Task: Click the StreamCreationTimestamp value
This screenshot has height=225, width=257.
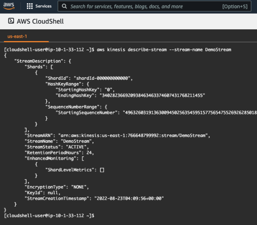Action: (129, 199)
